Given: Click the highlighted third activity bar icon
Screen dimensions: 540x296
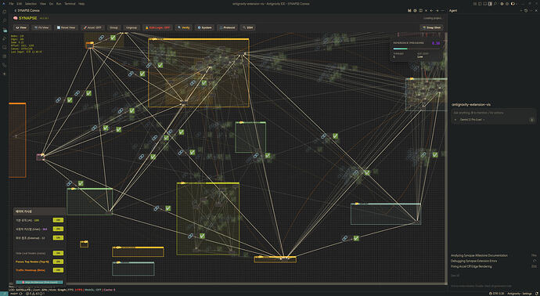Looking at the screenshot, I should [x=5, y=30].
